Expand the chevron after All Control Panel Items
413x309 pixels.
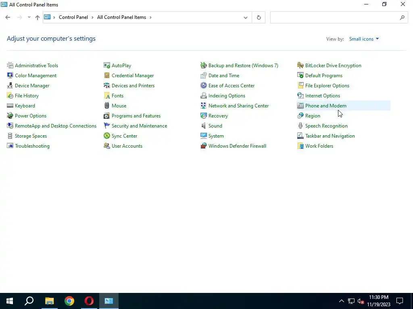[x=150, y=17]
